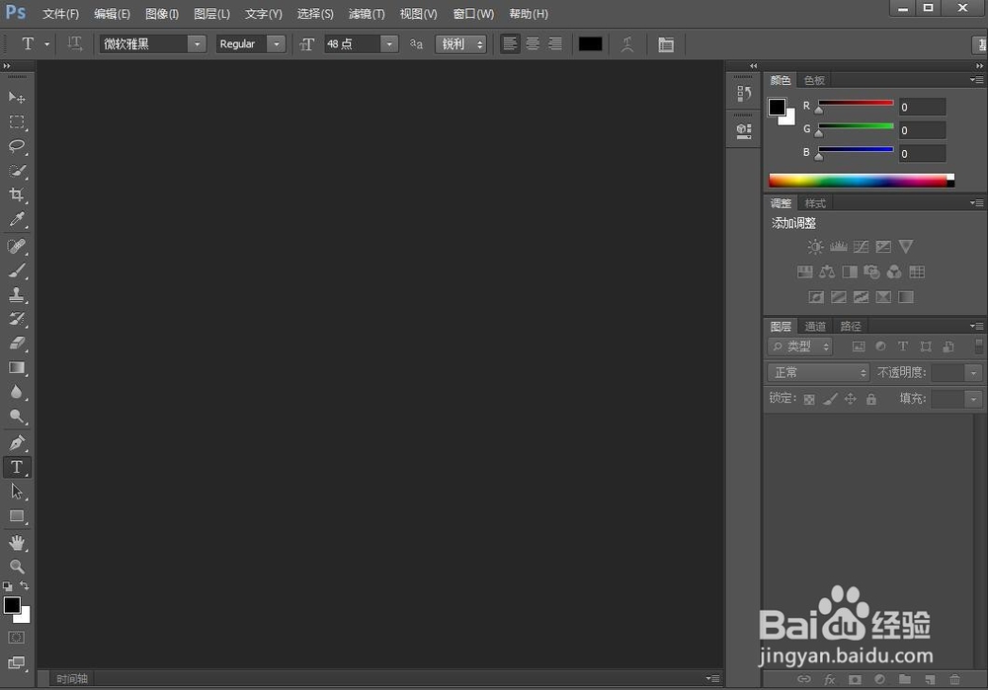The width and height of the screenshot is (988, 690).
Task: Toggle text orientation in options bar
Action: 74,44
